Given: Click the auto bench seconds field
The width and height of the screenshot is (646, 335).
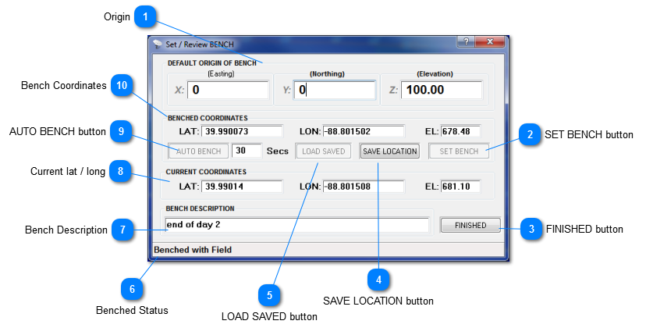Looking at the screenshot, I should pyautogui.click(x=247, y=151).
